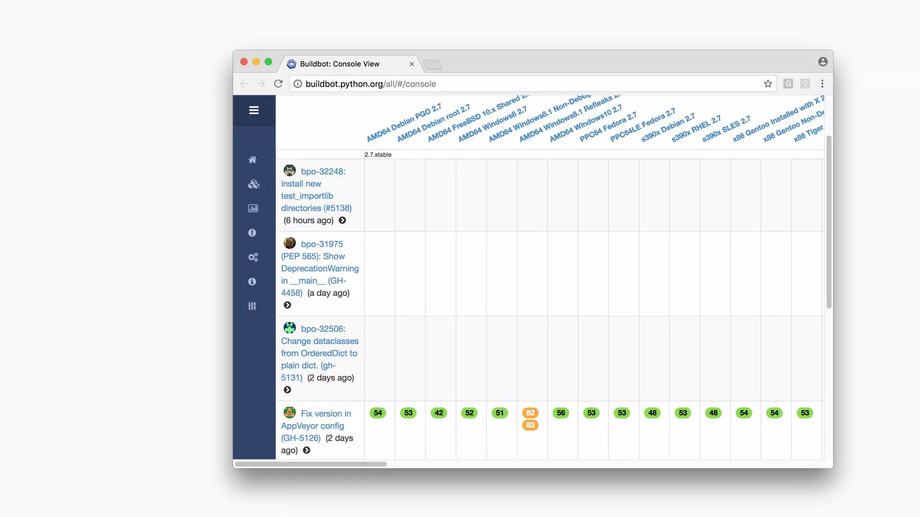Open s390x RHEL 2.7 builder
This screenshot has height=517, width=920.
[x=696, y=129]
